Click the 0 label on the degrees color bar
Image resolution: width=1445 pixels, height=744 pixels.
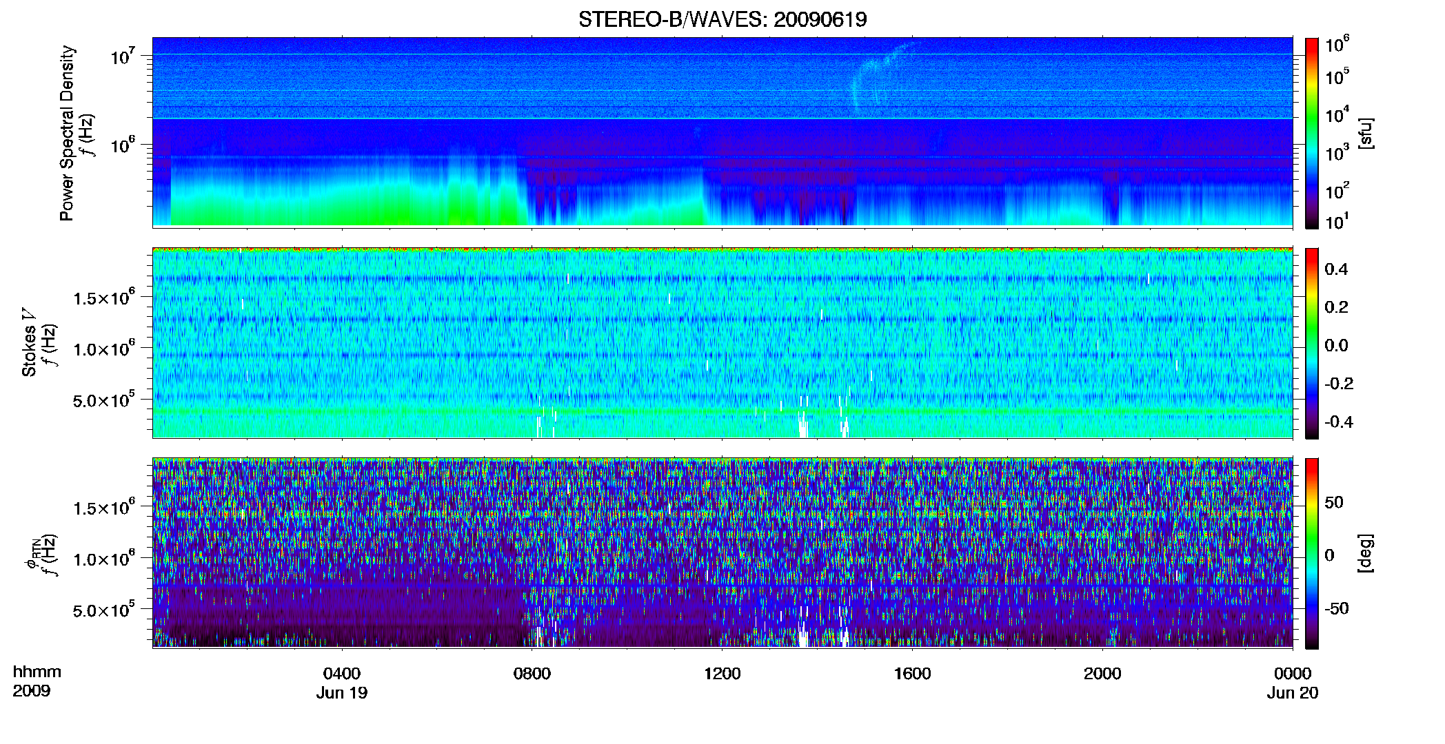click(x=1329, y=555)
